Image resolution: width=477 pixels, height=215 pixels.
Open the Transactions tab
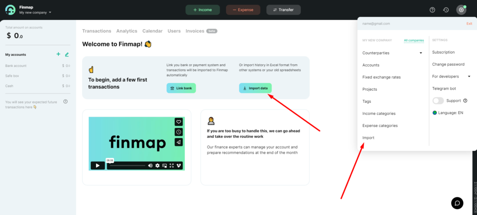(97, 31)
